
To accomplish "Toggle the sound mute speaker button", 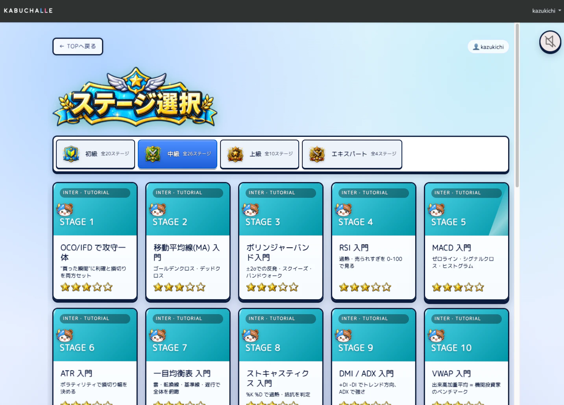I will point(550,41).
